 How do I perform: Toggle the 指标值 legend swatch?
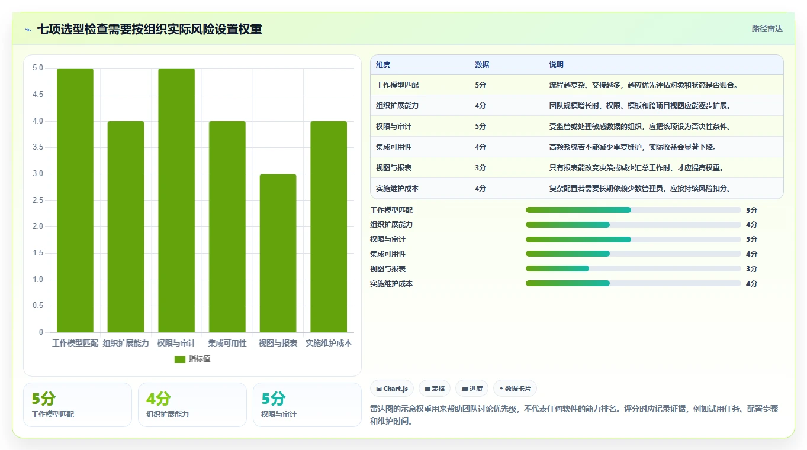click(180, 360)
